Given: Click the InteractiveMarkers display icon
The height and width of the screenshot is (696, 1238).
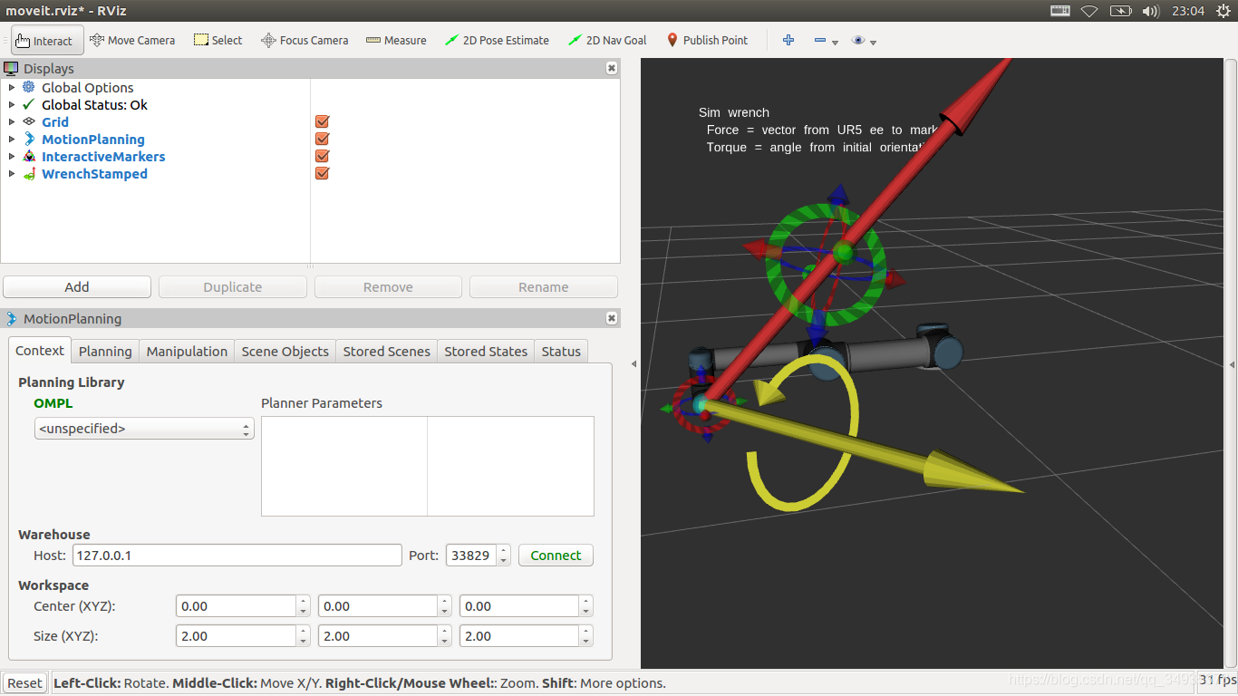Looking at the screenshot, I should pyautogui.click(x=29, y=156).
